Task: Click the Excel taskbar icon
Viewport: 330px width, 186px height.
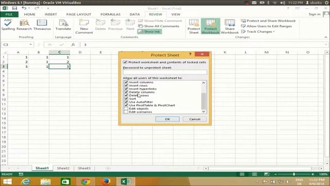Action: coord(126,181)
